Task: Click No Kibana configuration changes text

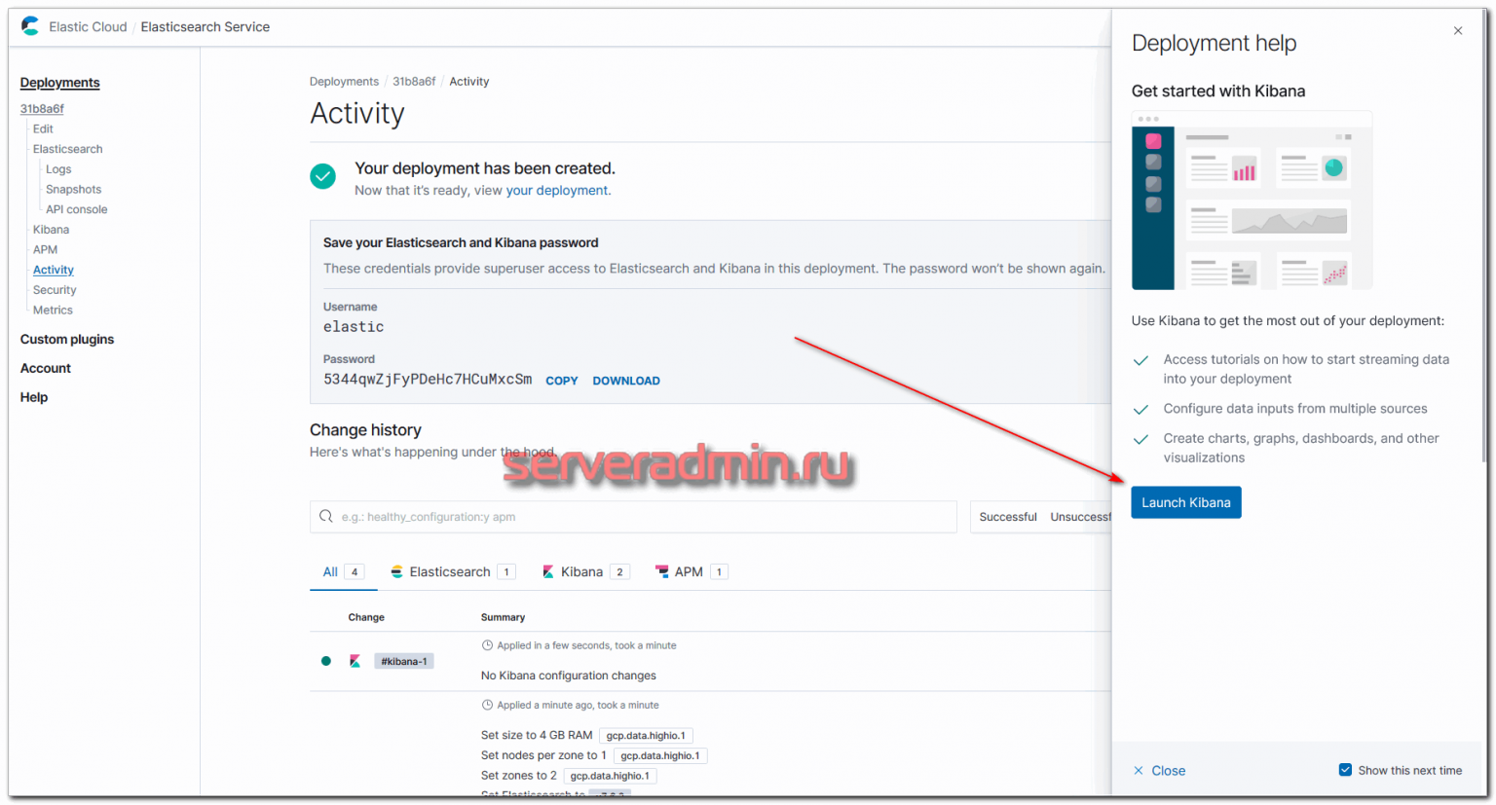Action: (x=569, y=676)
